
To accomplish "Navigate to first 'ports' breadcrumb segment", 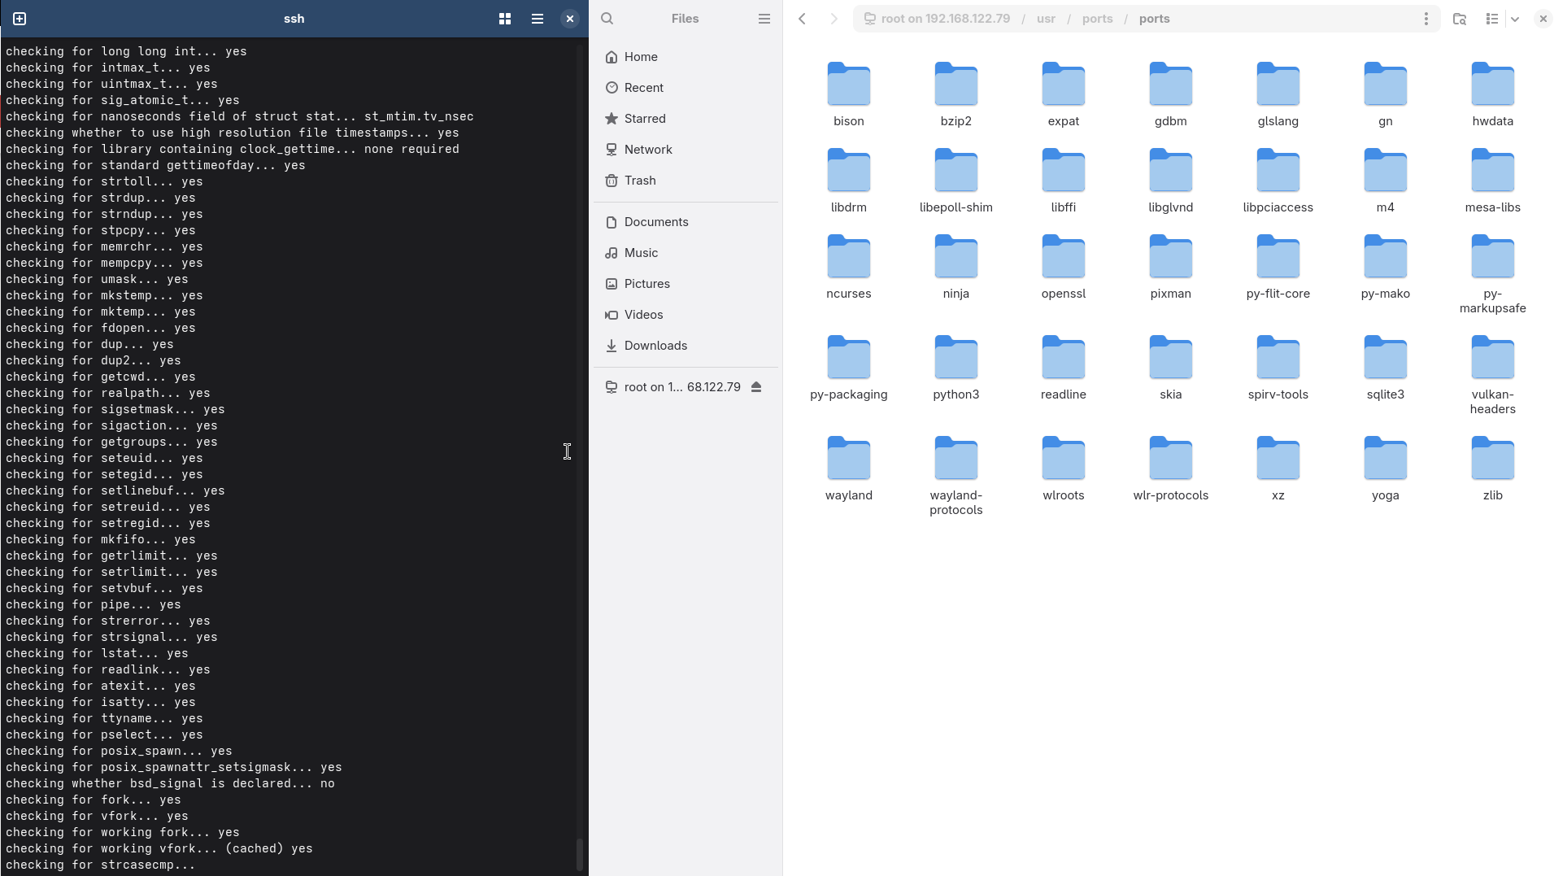I will coord(1097,19).
